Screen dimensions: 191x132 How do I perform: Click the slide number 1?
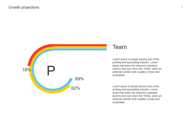(x=182, y=7)
